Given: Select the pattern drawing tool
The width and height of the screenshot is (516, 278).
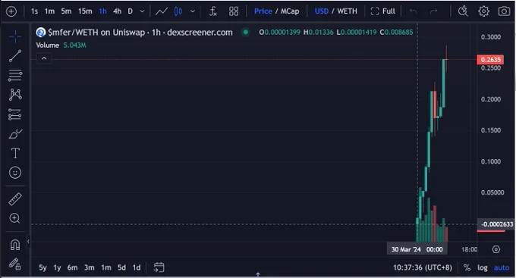Looking at the screenshot, I should click(x=15, y=95).
